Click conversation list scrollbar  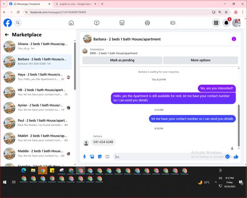pos(75,66)
